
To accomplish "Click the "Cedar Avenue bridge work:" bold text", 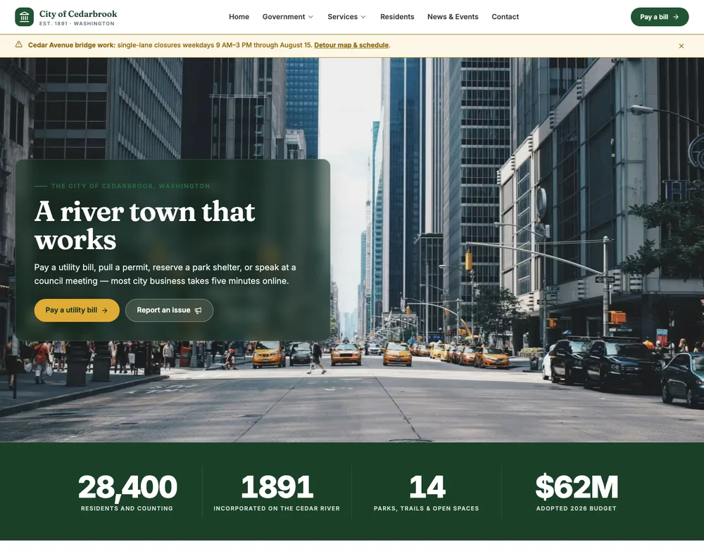I will 72,45.
